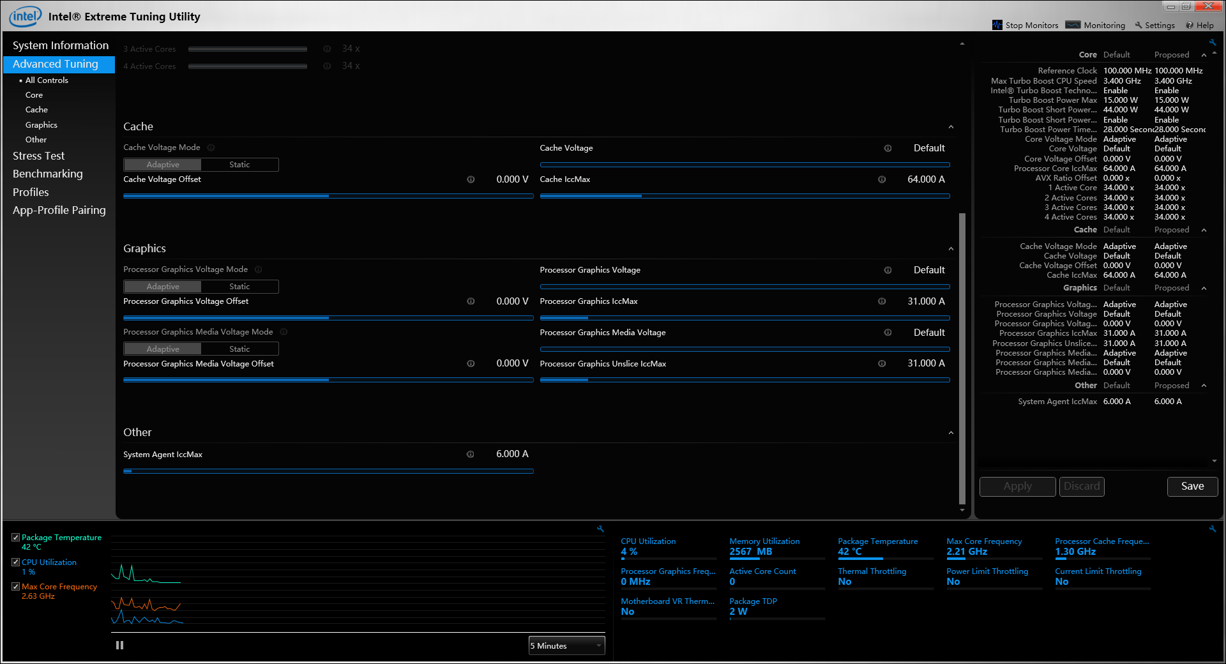Select All Controls under Advanced Tuning

[47, 80]
